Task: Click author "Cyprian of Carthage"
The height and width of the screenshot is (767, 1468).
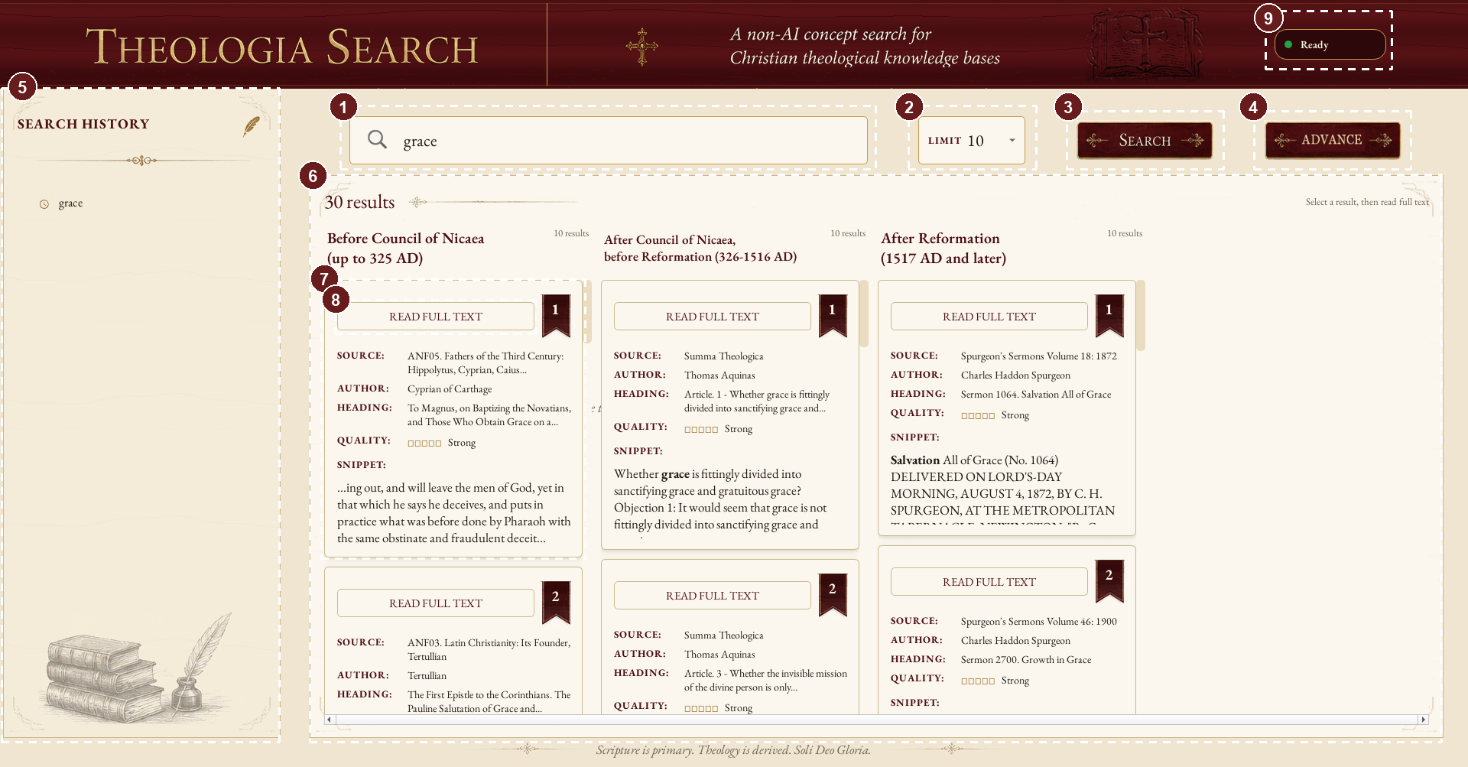Action: [x=450, y=389]
